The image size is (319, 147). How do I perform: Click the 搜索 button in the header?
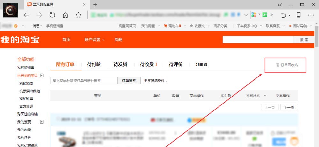304,40
